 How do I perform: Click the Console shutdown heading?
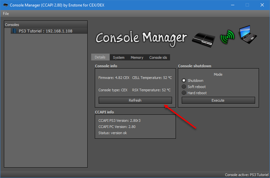[x=195, y=66]
